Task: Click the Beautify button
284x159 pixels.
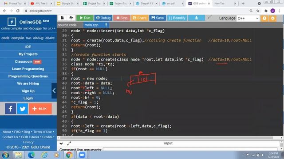Action: pyautogui.click(x=177, y=18)
